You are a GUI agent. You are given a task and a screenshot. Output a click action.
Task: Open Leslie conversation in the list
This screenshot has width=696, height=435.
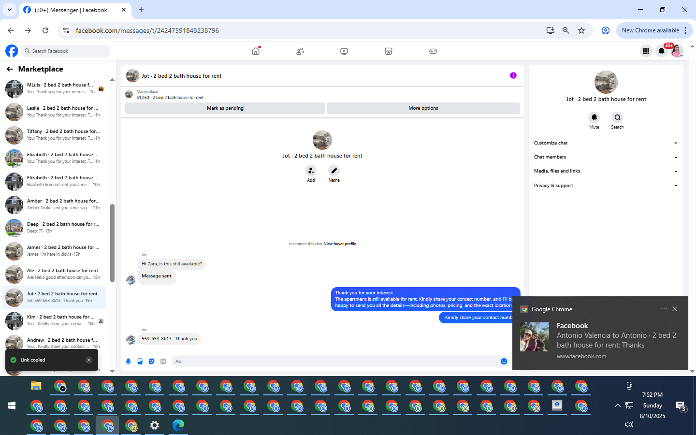tap(55, 112)
